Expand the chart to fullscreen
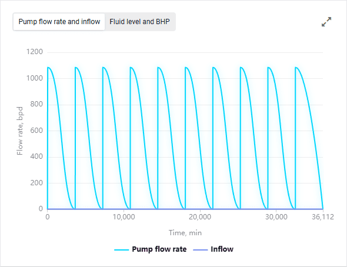The height and width of the screenshot is (267, 347). click(x=326, y=22)
